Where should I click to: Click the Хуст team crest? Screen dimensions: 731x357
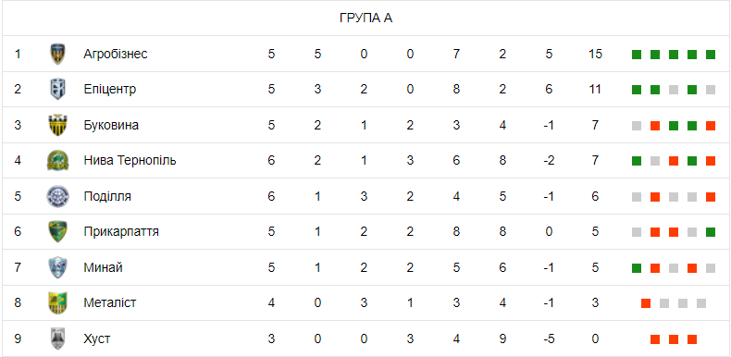[57, 339]
